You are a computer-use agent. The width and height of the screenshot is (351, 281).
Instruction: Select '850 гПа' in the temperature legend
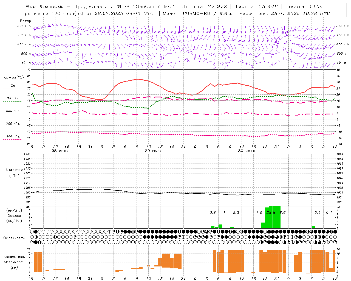[x=13, y=111]
